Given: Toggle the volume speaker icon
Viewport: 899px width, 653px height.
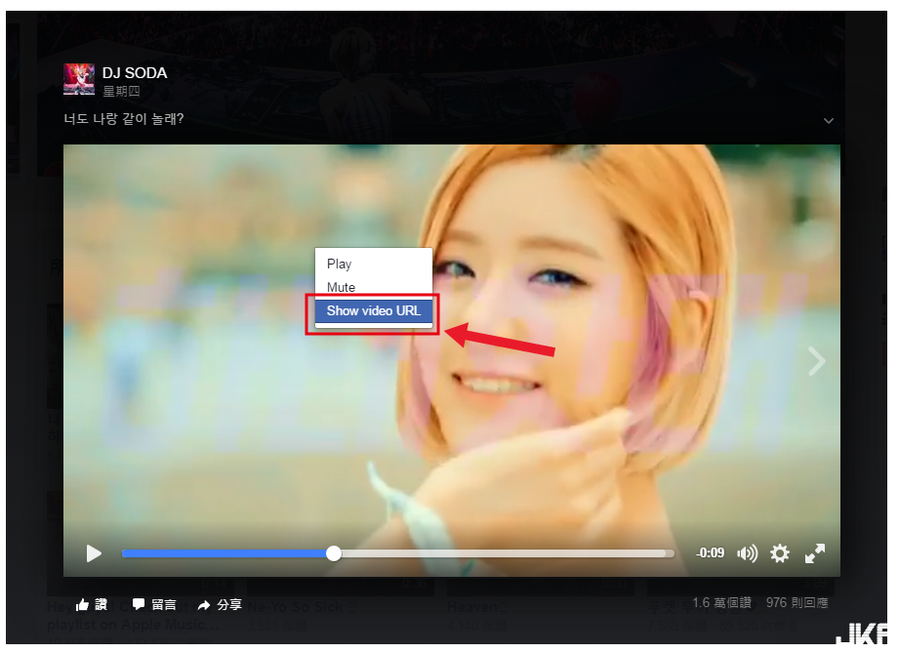Looking at the screenshot, I should (x=747, y=553).
